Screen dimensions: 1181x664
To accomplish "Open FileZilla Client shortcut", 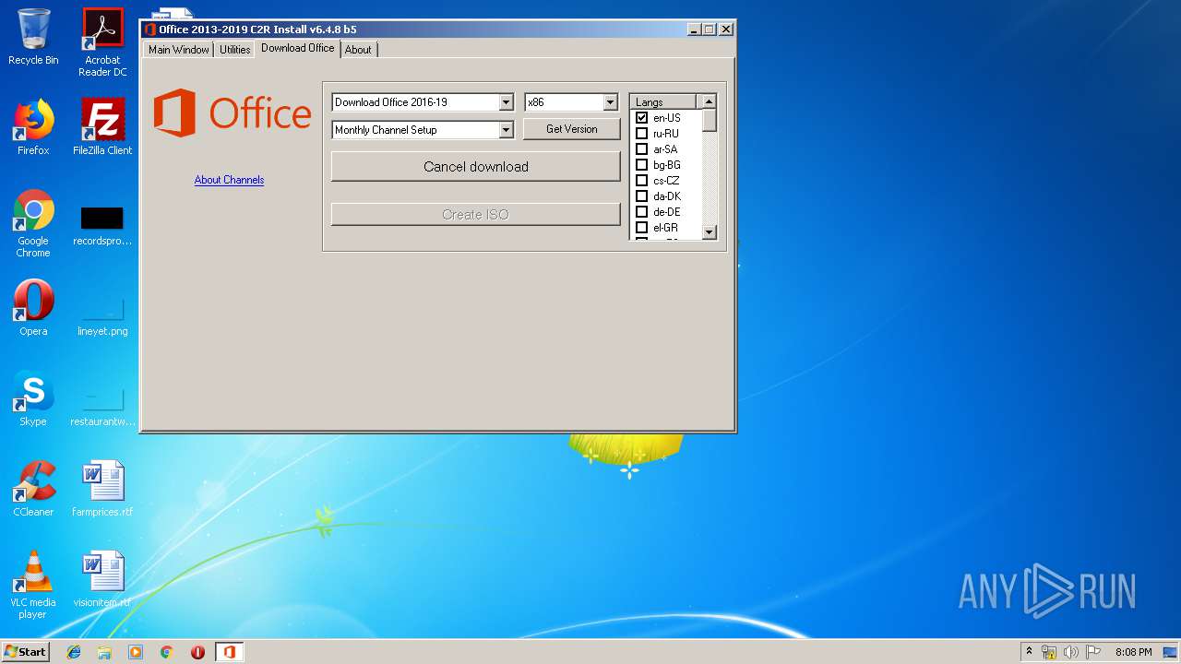I will point(102,127).
